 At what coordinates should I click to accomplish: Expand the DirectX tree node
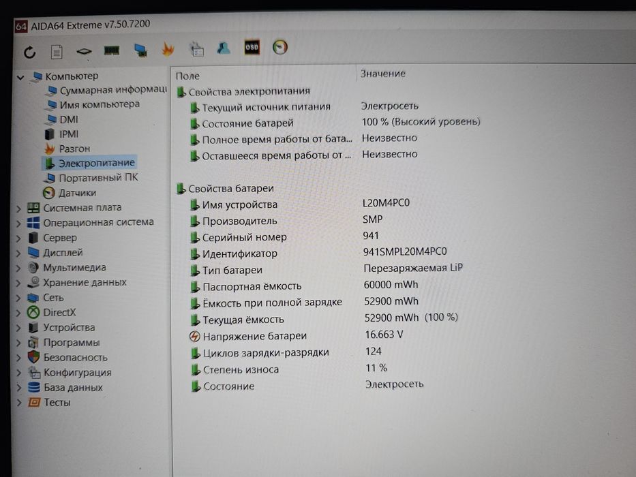coord(18,313)
